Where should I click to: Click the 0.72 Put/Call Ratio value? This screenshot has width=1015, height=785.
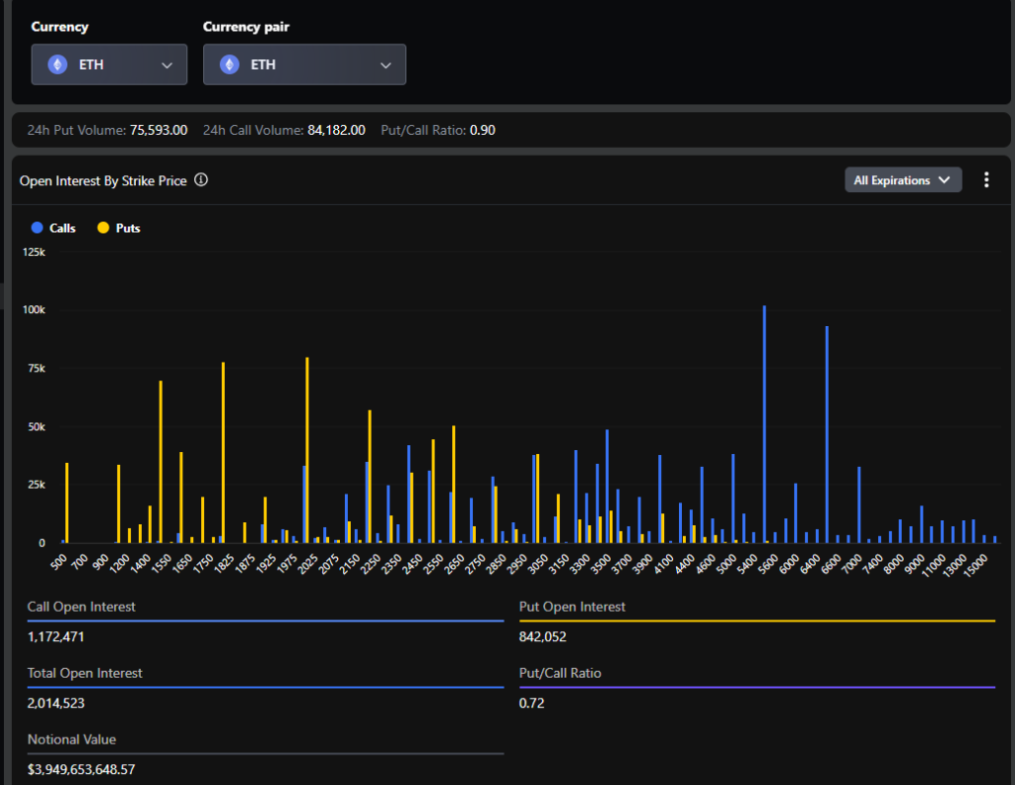pos(531,703)
